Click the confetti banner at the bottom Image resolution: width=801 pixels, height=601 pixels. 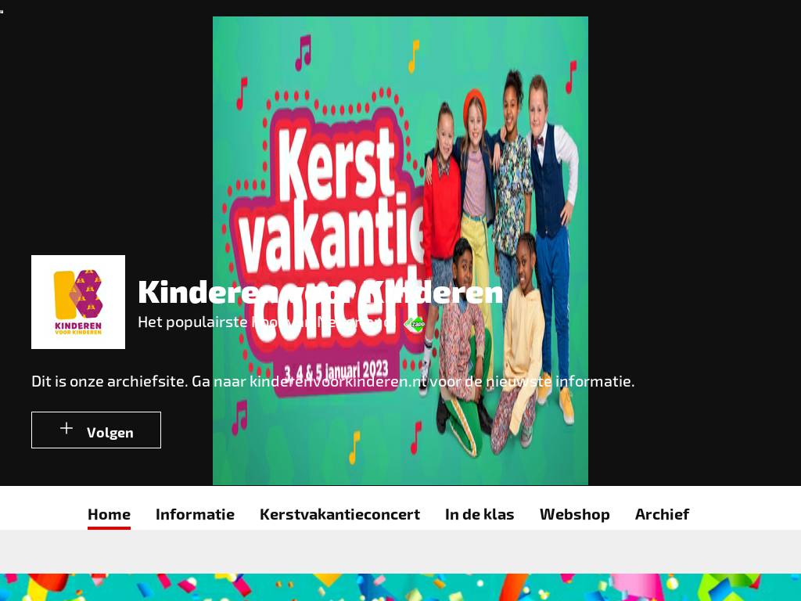pos(400,587)
